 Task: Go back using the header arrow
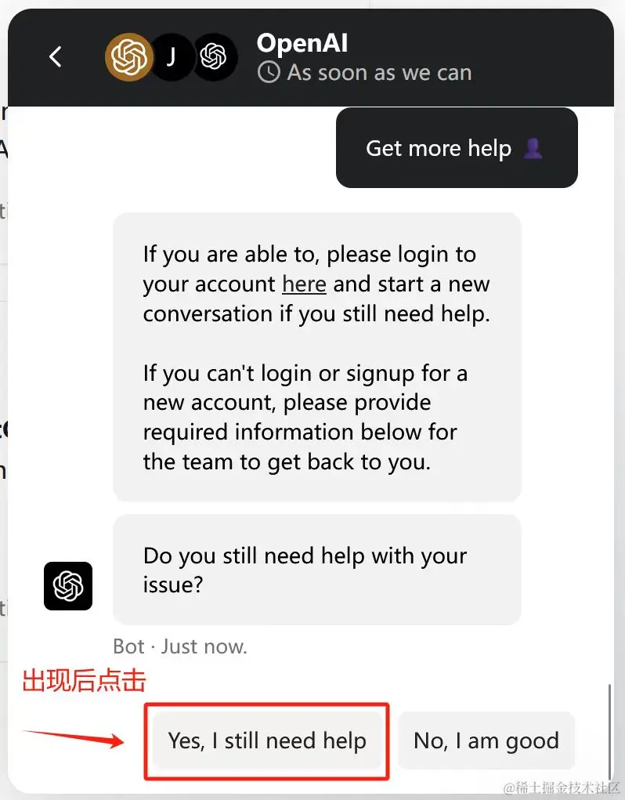(56, 56)
